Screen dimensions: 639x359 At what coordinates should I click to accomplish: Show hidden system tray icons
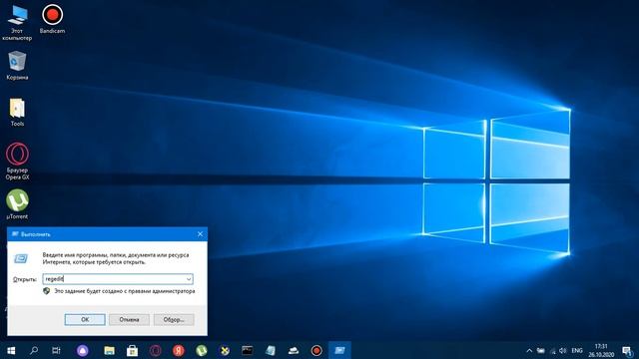click(529, 350)
